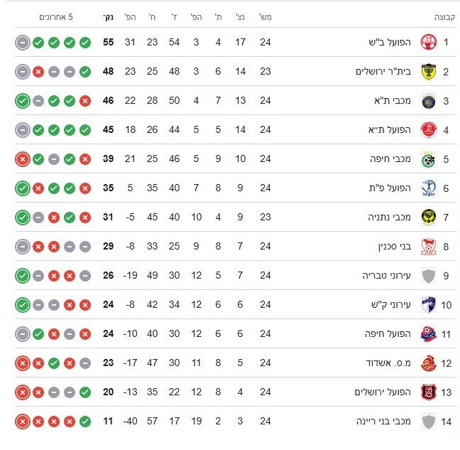Click the Hapoel Jerusalem (הפועל ירושלים) red crest
460x450 pixels.
pos(427,392)
